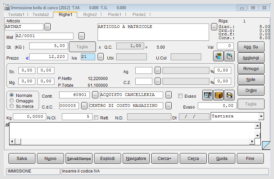Click the wooden crate package icon
Screen dimensions: 274x179
pos(219,95)
